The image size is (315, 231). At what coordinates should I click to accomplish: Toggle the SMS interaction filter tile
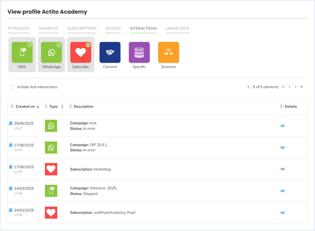(22, 55)
